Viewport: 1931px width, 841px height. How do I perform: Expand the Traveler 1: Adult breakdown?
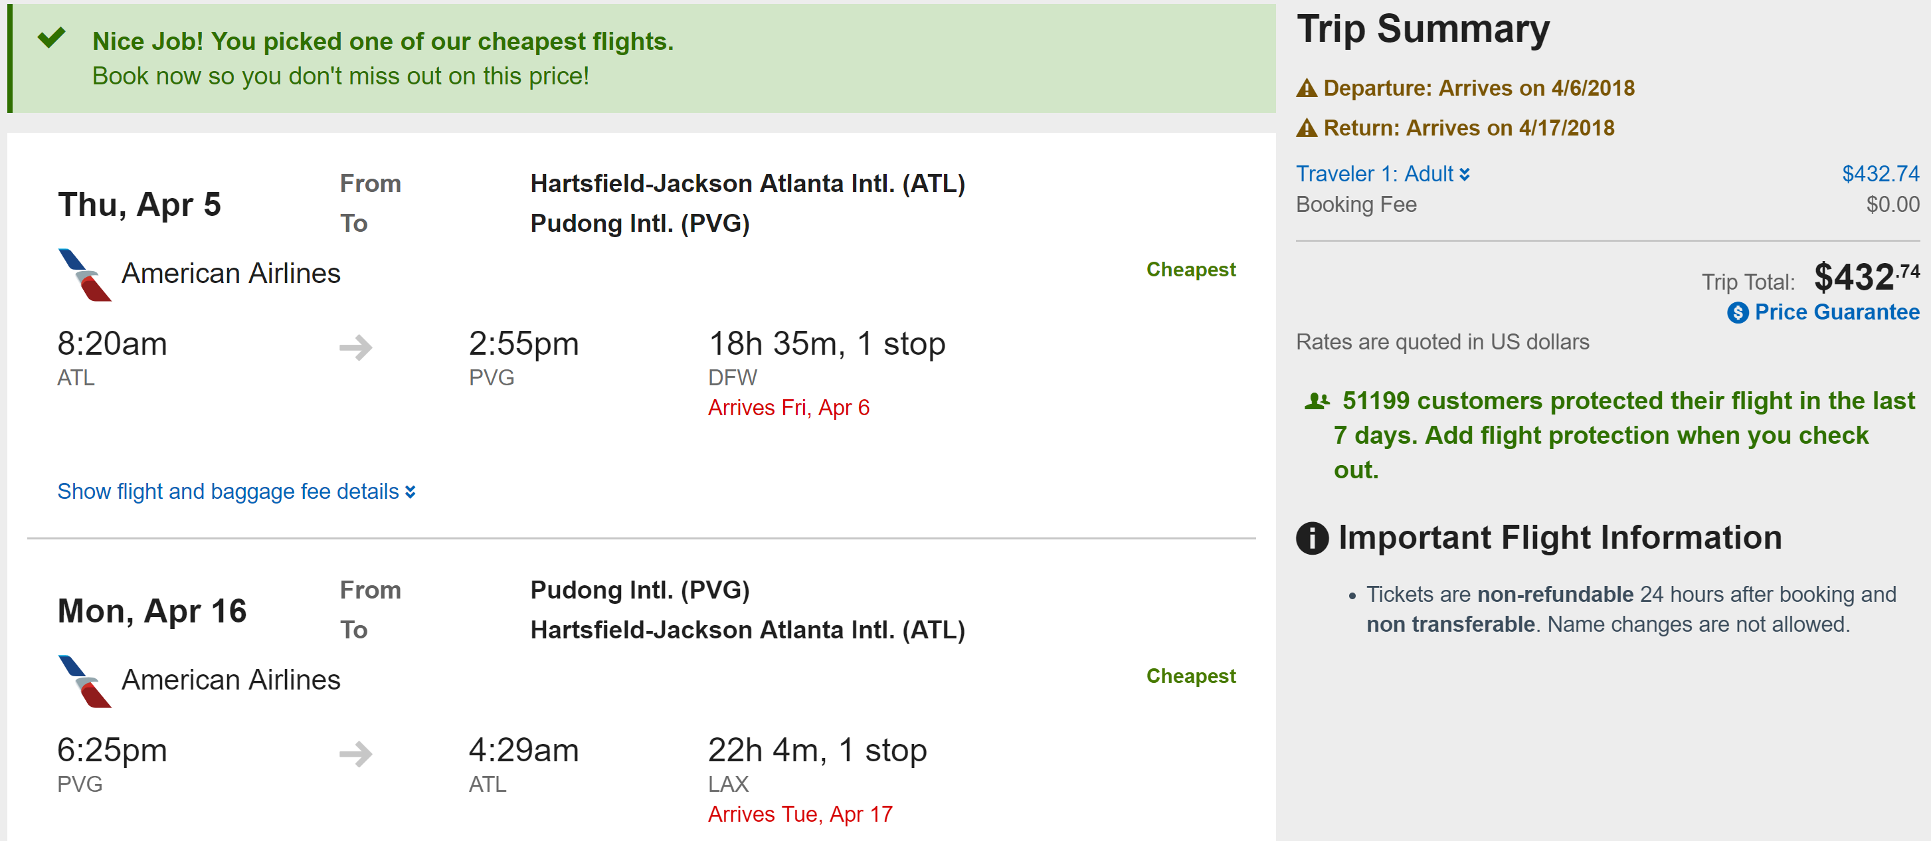(1382, 174)
